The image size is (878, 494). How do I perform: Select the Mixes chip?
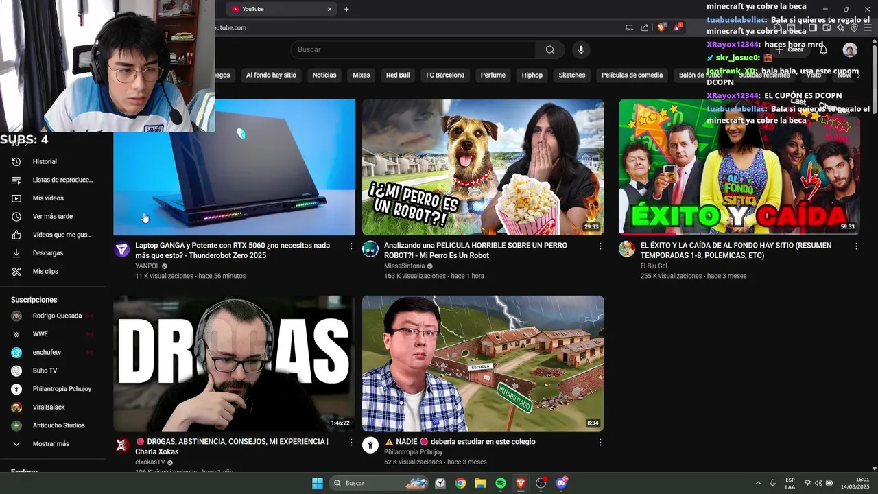(361, 75)
